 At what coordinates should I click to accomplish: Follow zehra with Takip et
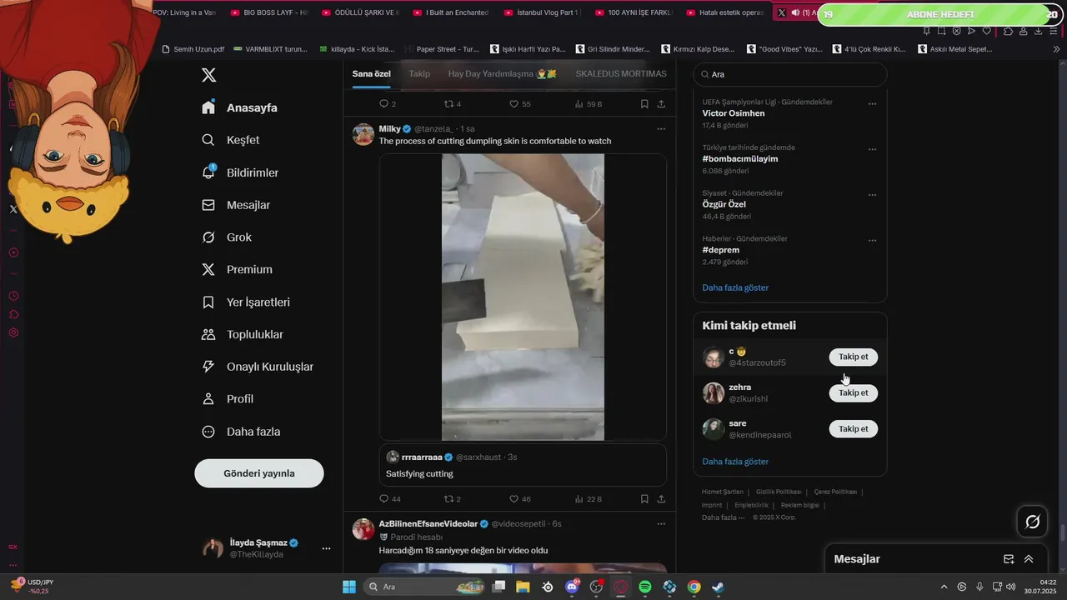coord(854,392)
